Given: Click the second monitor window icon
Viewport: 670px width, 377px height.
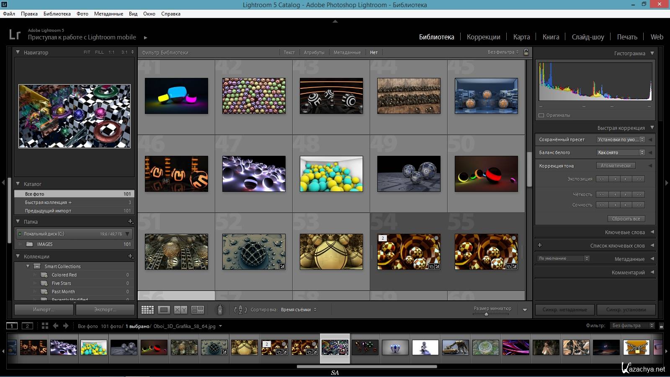Looking at the screenshot, I should (27, 326).
